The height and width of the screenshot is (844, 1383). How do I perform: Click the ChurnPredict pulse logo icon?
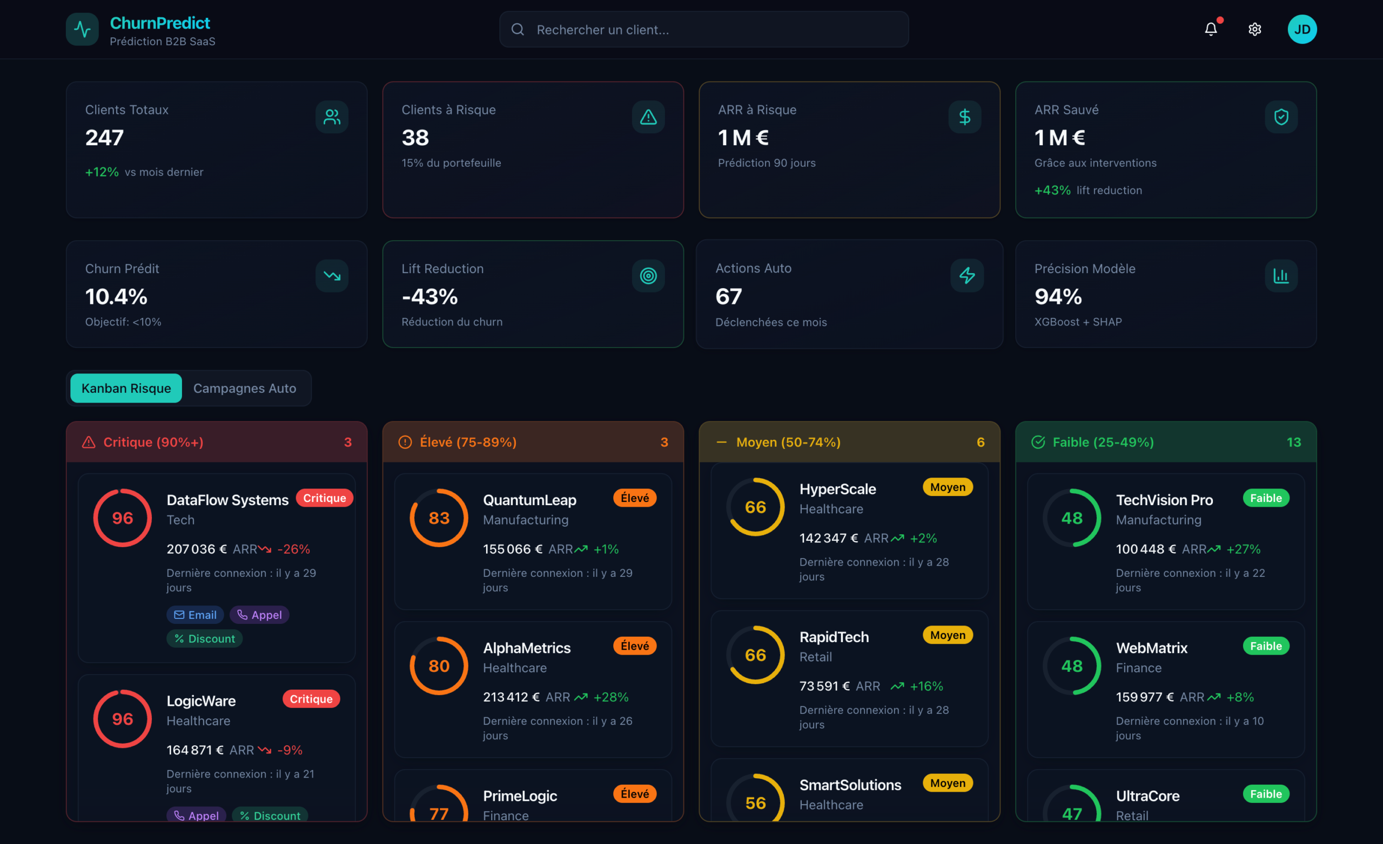pyautogui.click(x=82, y=29)
